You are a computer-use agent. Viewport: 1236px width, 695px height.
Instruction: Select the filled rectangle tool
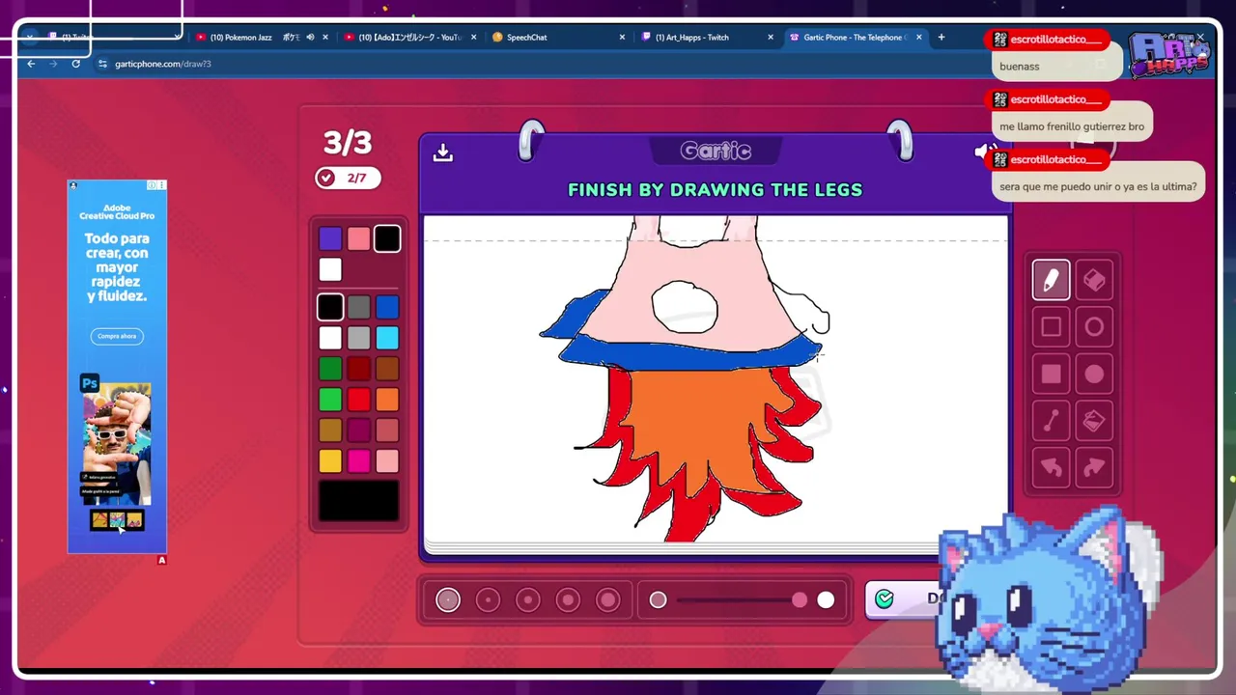(x=1051, y=374)
